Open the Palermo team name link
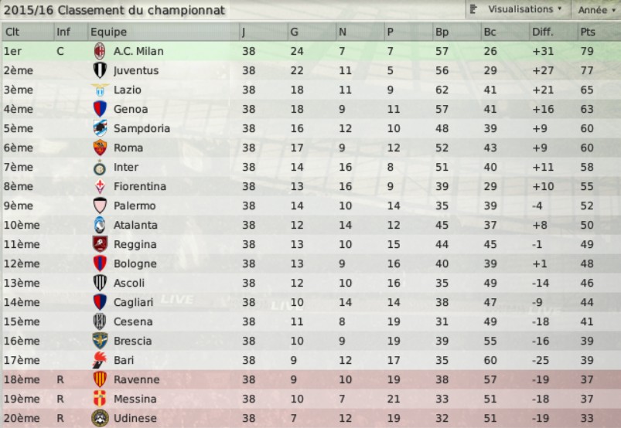 135,206
